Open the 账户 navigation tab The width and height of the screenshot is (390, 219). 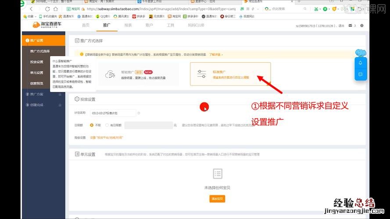(x=149, y=25)
